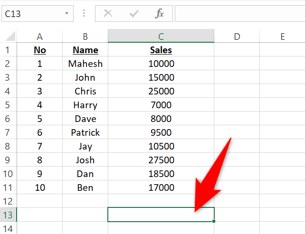Expand the Name Box dropdown arrow

pos(67,13)
